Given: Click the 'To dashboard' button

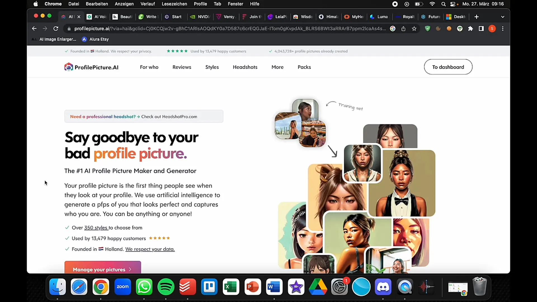Looking at the screenshot, I should [448, 67].
